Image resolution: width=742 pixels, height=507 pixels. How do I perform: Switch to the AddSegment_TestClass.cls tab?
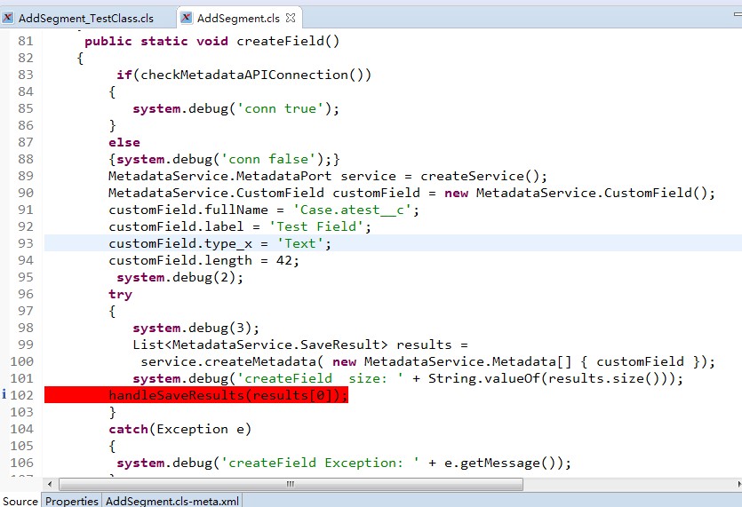click(86, 18)
